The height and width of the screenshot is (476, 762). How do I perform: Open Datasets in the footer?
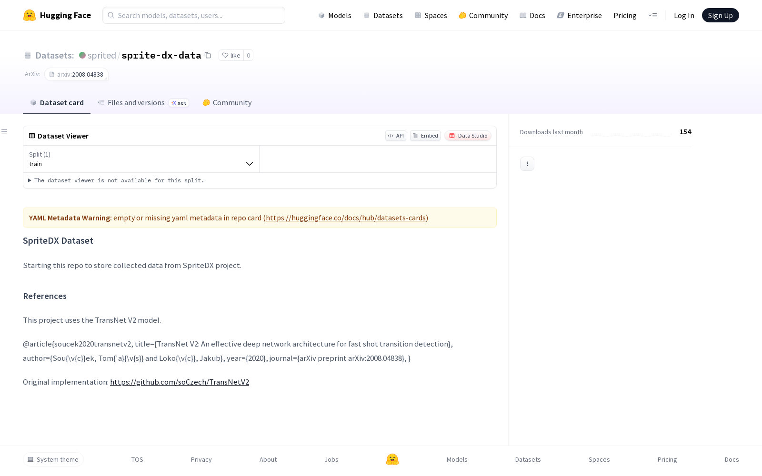click(x=528, y=459)
